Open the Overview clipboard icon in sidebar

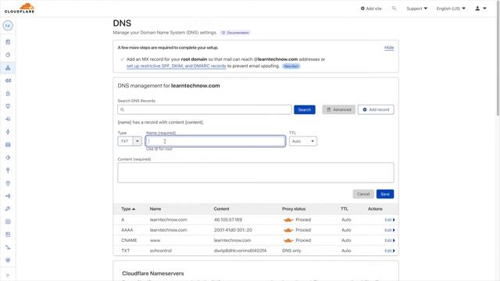coord(8,42)
